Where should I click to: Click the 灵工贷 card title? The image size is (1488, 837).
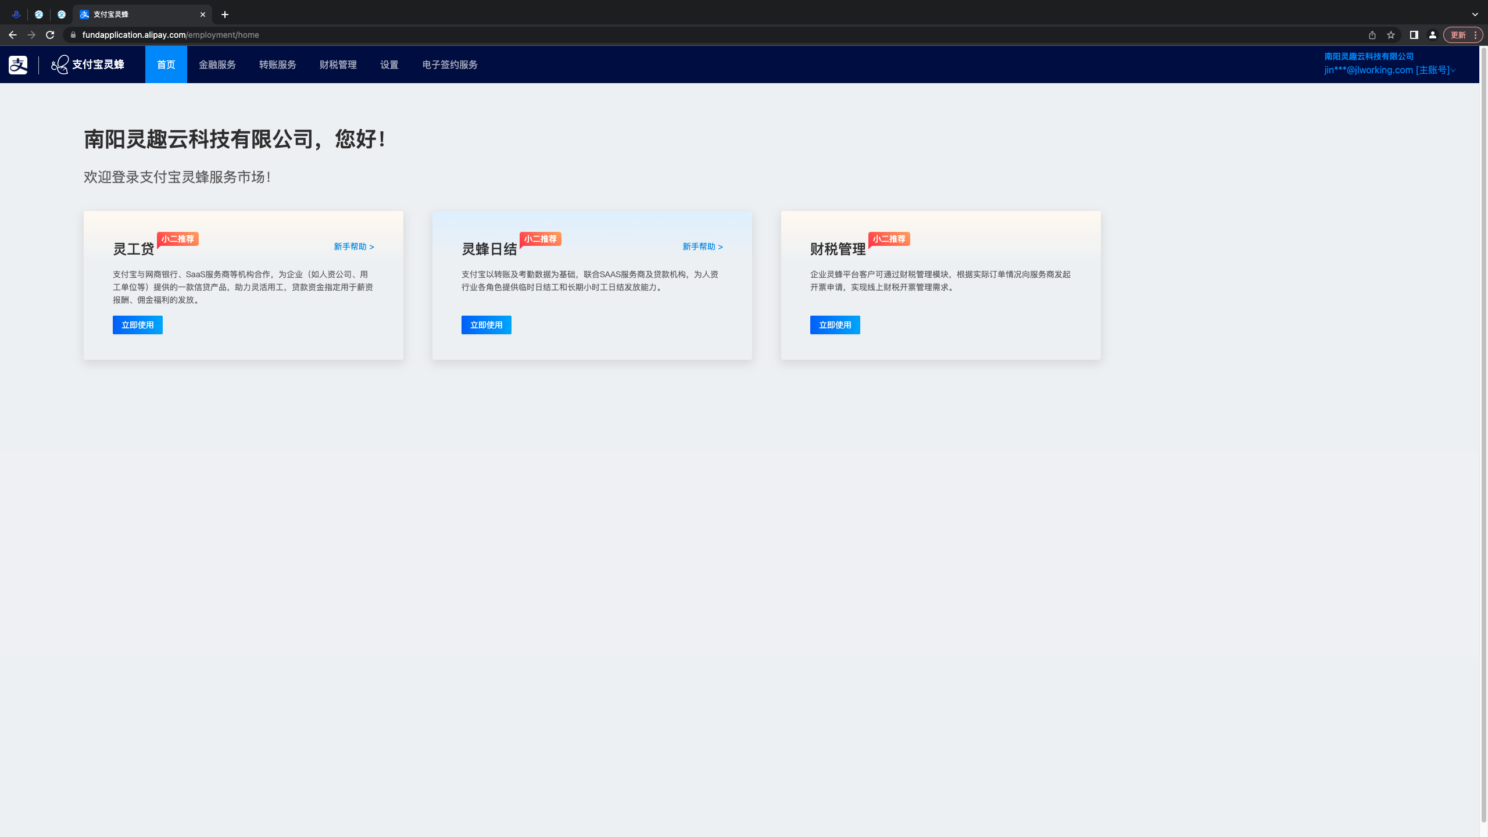134,249
